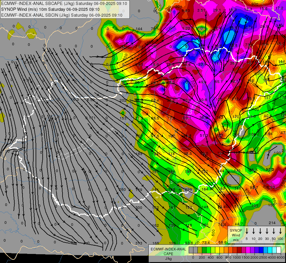
Task: Pick the yellow swatch in CAPE legend
Action: tap(217, 250)
